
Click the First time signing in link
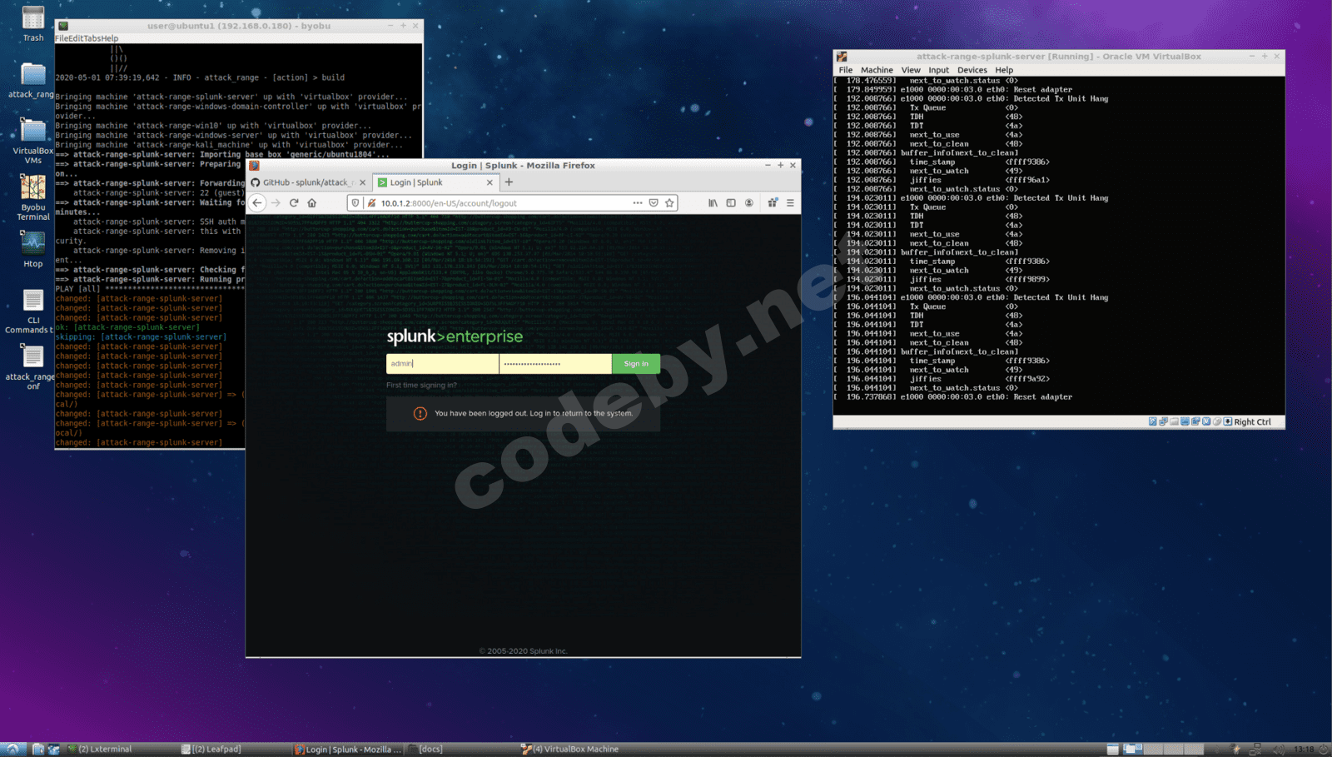(421, 386)
